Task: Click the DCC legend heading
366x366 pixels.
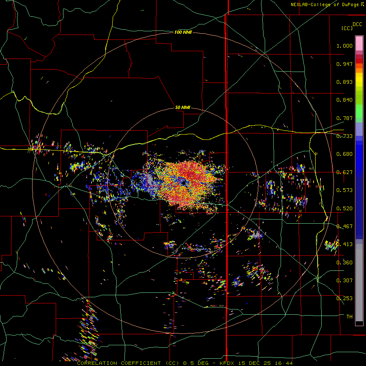Action: click(357, 24)
